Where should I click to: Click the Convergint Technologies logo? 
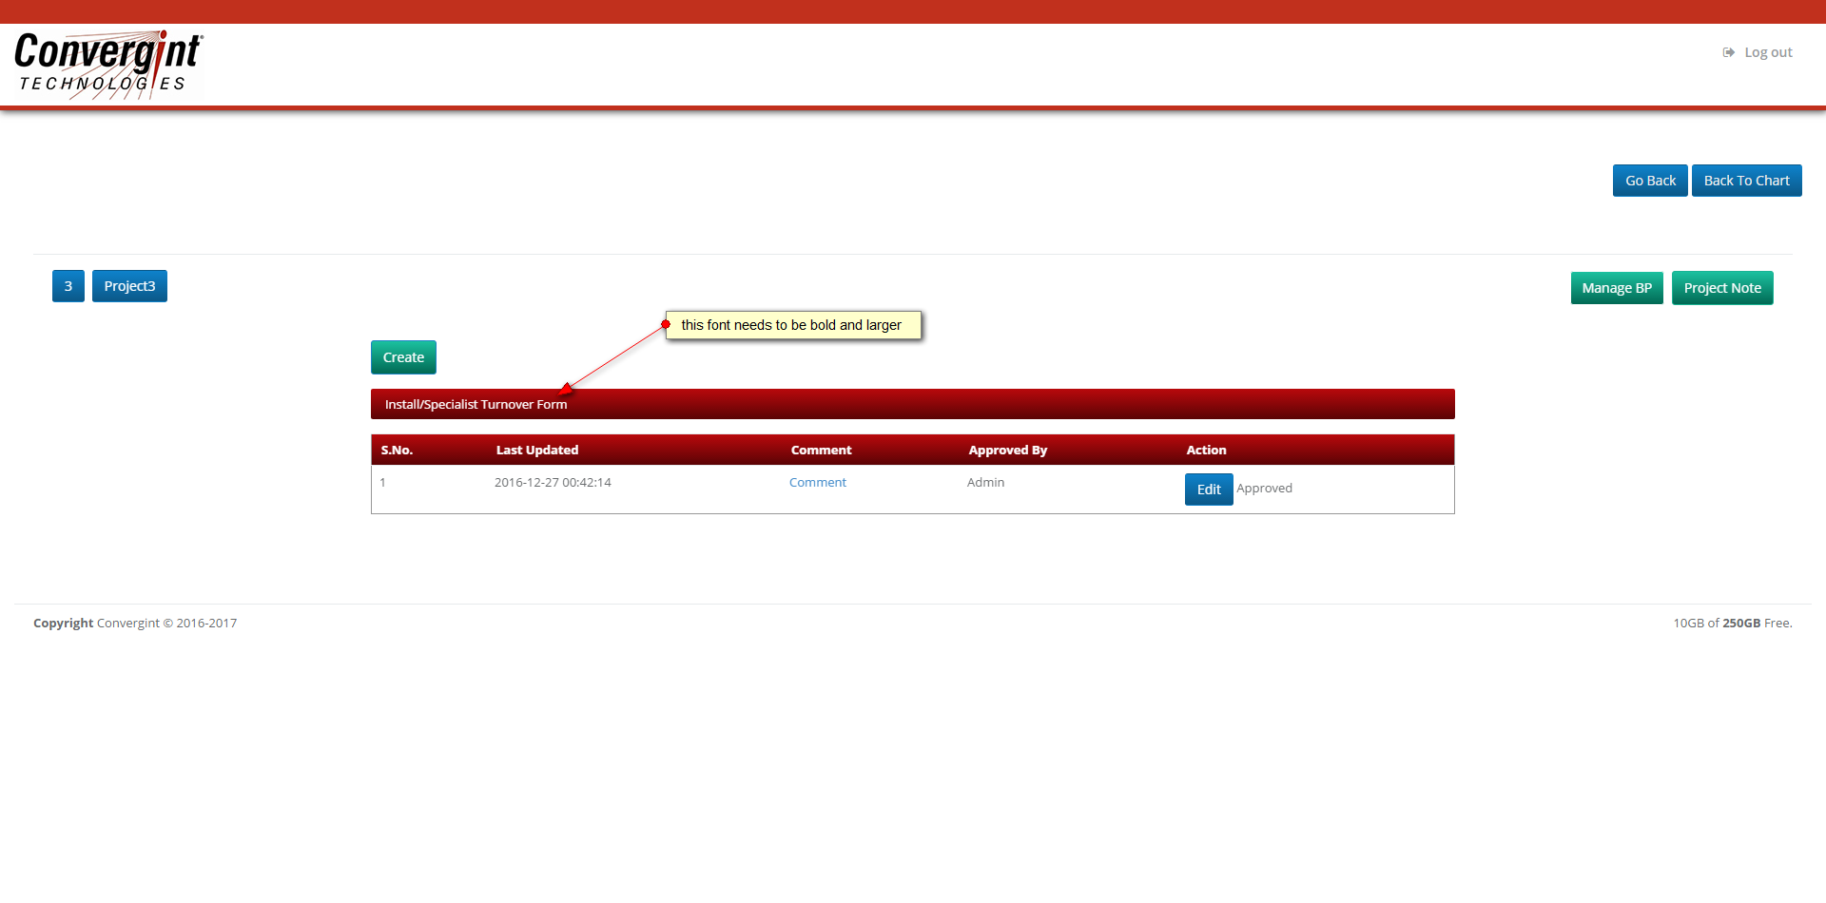(x=108, y=65)
